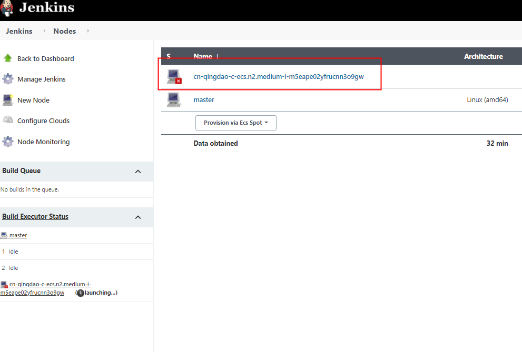Click offline node icon in executor status
The height and width of the screenshot is (352, 522).
(4, 285)
